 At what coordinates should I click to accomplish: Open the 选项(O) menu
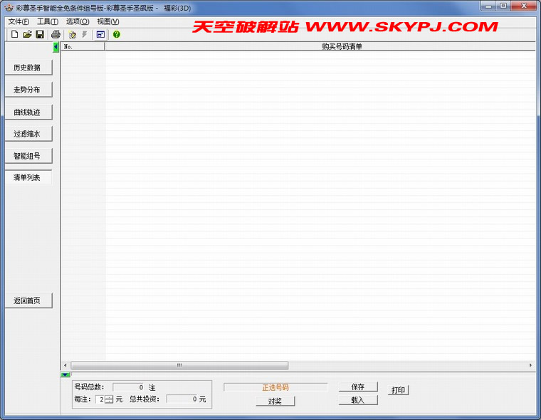(78, 21)
